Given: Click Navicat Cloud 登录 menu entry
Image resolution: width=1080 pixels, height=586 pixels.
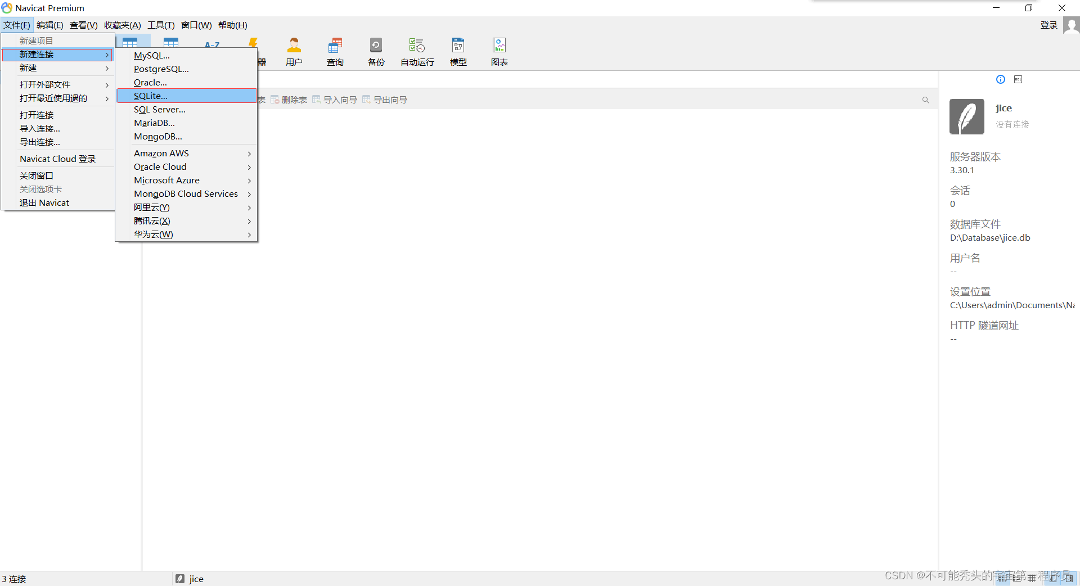Looking at the screenshot, I should click(57, 159).
